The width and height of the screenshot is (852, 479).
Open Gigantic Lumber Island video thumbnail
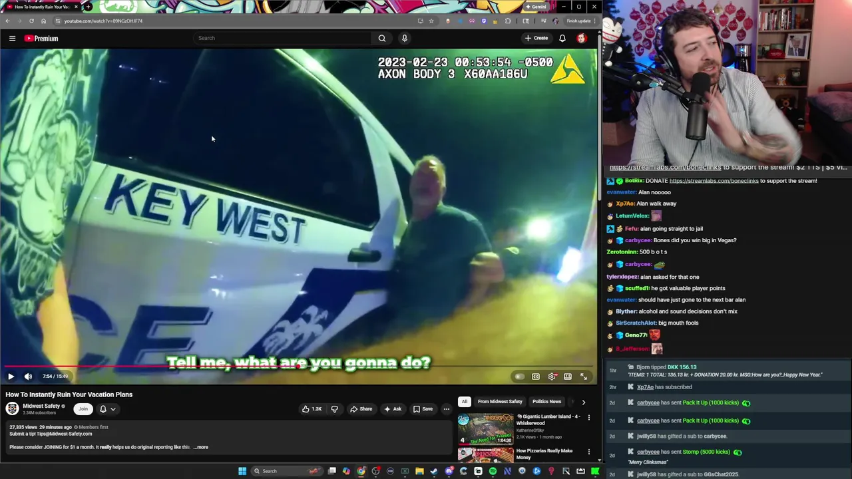pyautogui.click(x=485, y=429)
